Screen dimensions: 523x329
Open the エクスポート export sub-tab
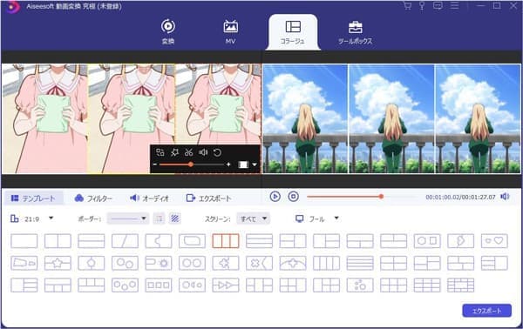pos(208,198)
